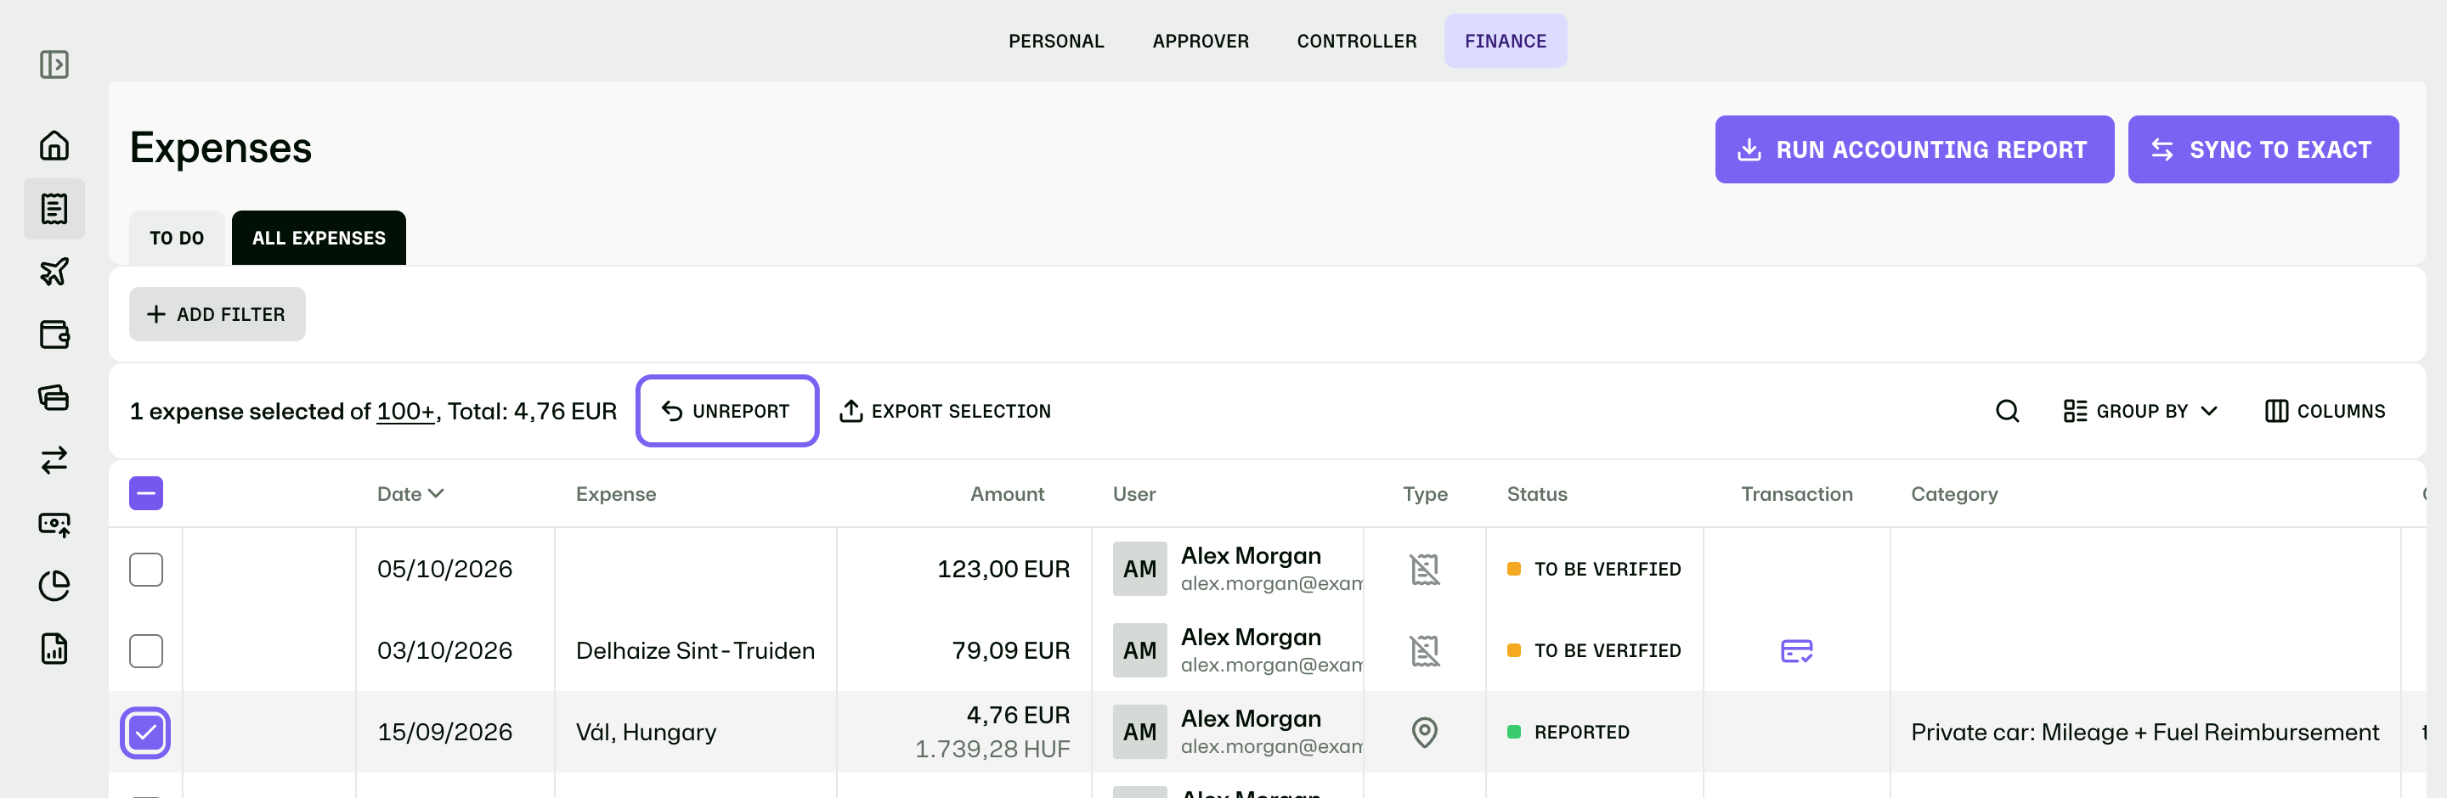Click the Amount column header

click(1007, 493)
